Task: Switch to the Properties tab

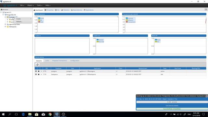Action: [x=49, y=10]
